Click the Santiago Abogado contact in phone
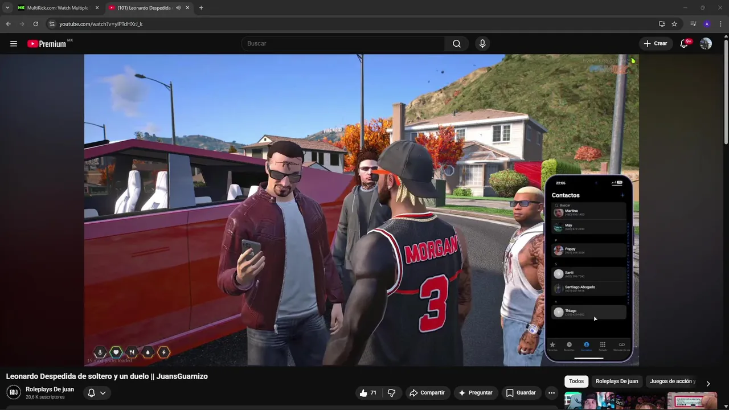The image size is (729, 410). click(588, 289)
